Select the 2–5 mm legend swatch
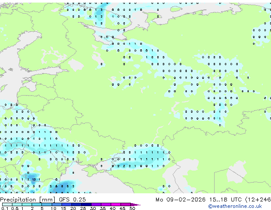Image resolution: width=271 pixels, height=210 pixels. pyautogui.click(x=37, y=204)
